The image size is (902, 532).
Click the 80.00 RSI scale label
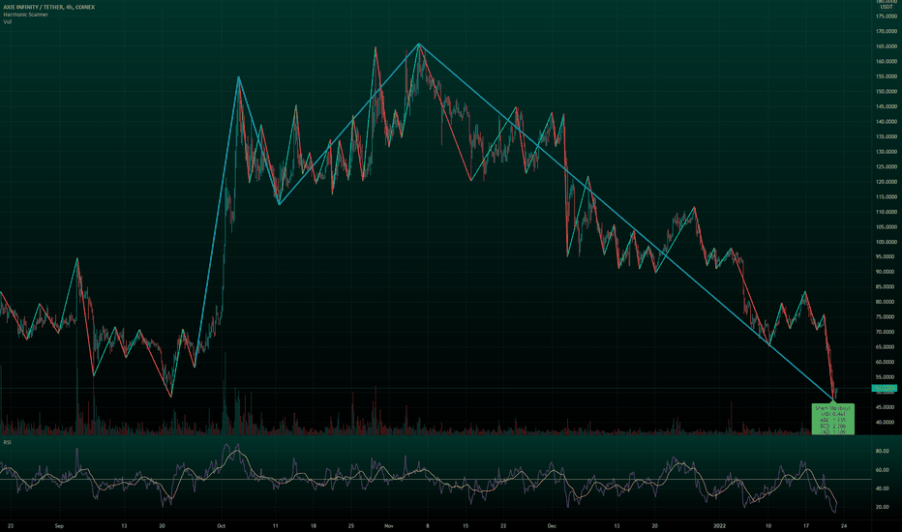click(x=883, y=452)
